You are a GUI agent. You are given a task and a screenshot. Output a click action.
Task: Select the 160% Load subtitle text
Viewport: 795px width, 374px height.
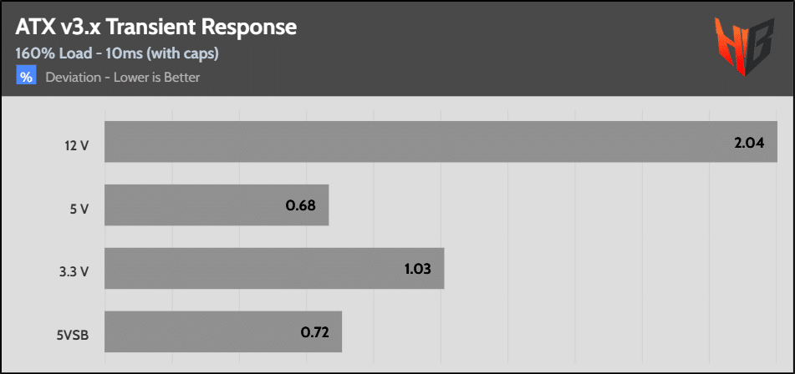[x=117, y=54]
